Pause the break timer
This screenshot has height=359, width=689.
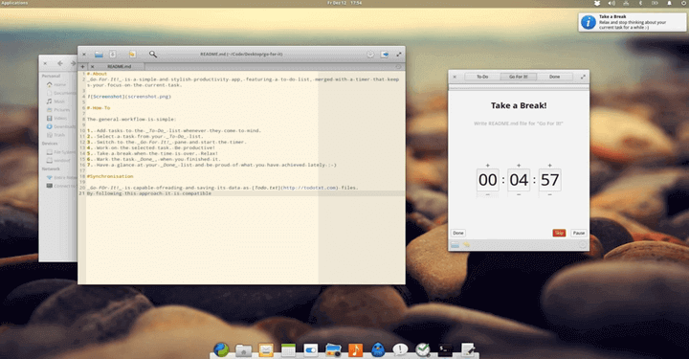point(579,233)
